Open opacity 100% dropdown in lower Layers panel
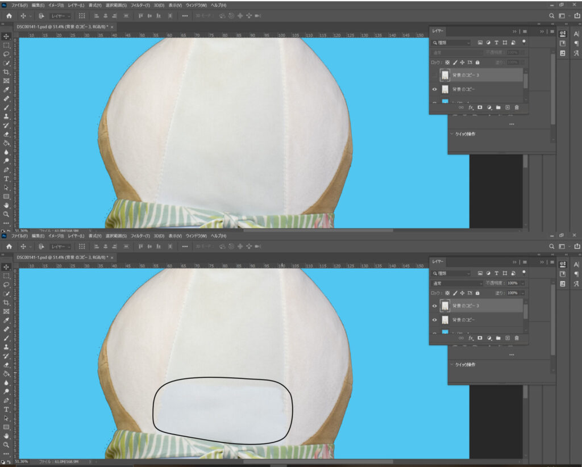The image size is (582, 467). pyautogui.click(x=523, y=283)
